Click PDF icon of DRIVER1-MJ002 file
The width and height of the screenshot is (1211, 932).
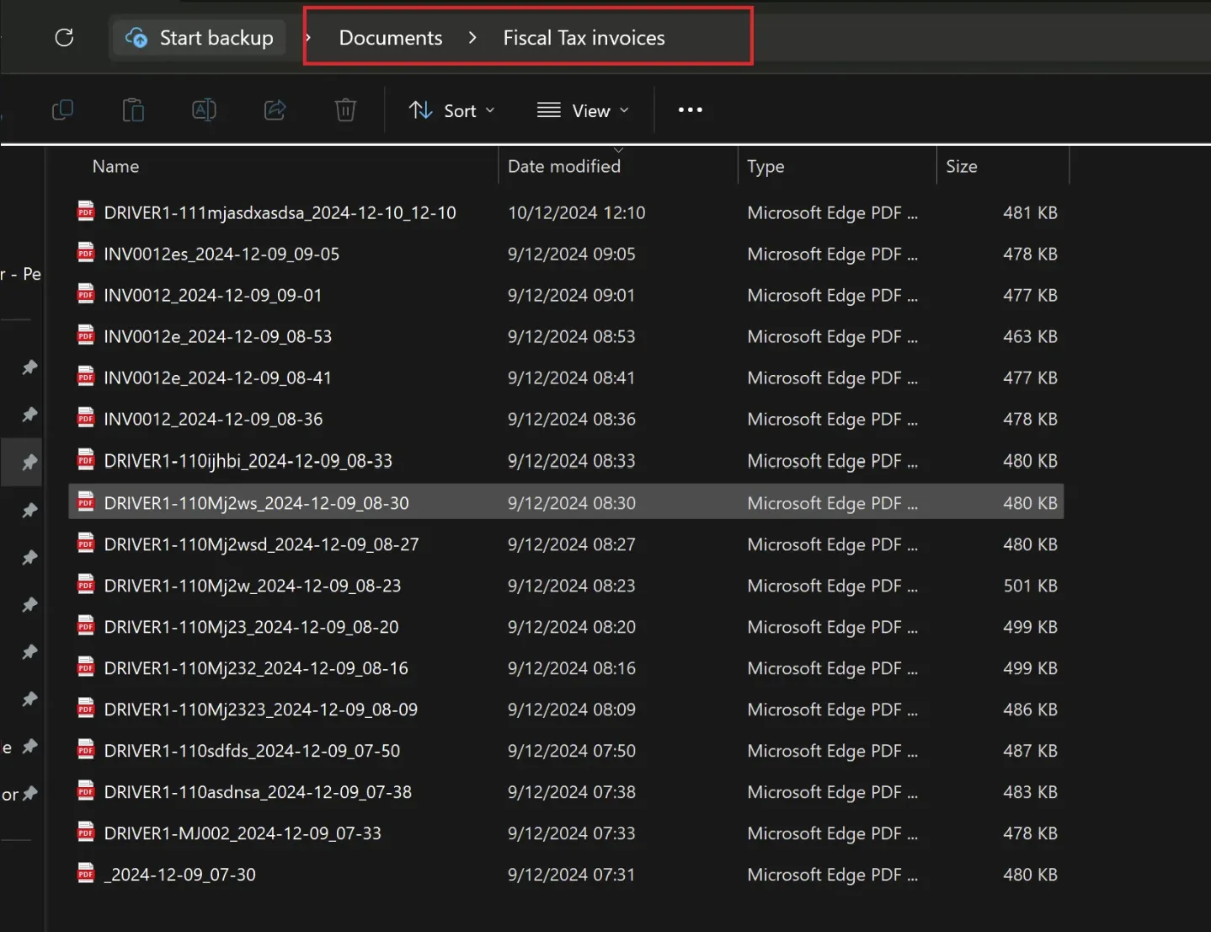click(x=86, y=832)
